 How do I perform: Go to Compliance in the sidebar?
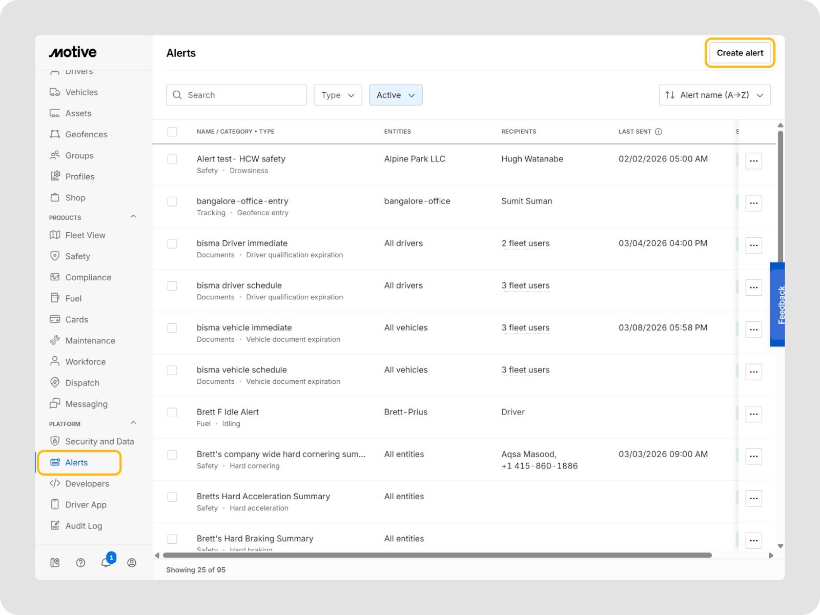pyautogui.click(x=88, y=277)
